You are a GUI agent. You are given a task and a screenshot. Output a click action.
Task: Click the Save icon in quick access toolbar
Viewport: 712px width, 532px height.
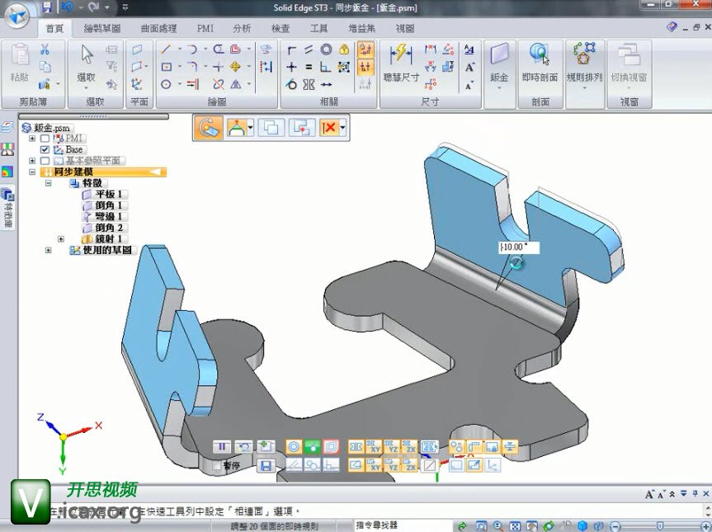coord(46,7)
